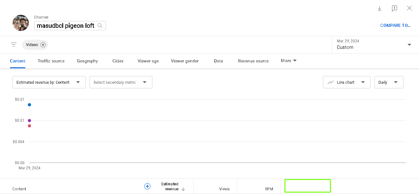Switch to the Cities tab
Image resolution: width=419 pixels, height=194 pixels.
pos(118,61)
